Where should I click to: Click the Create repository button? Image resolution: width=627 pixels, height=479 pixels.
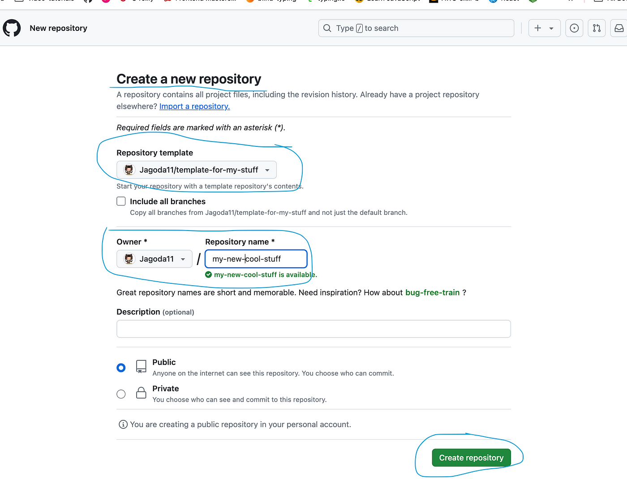coord(471,458)
